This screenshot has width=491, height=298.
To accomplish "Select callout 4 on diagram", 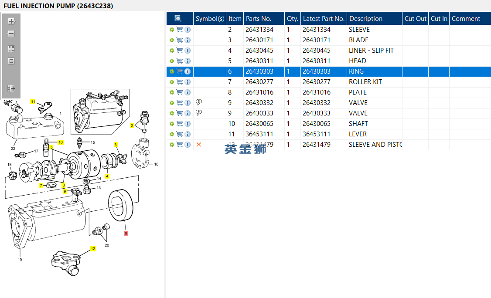I will point(107,176).
